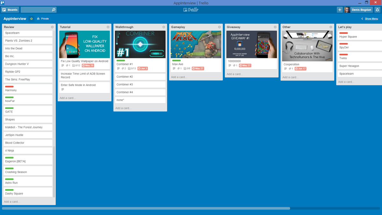
Task: Click the AppInterview board title
Action: click(15, 19)
